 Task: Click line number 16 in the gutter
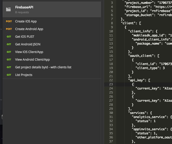click(x=111, y=56)
